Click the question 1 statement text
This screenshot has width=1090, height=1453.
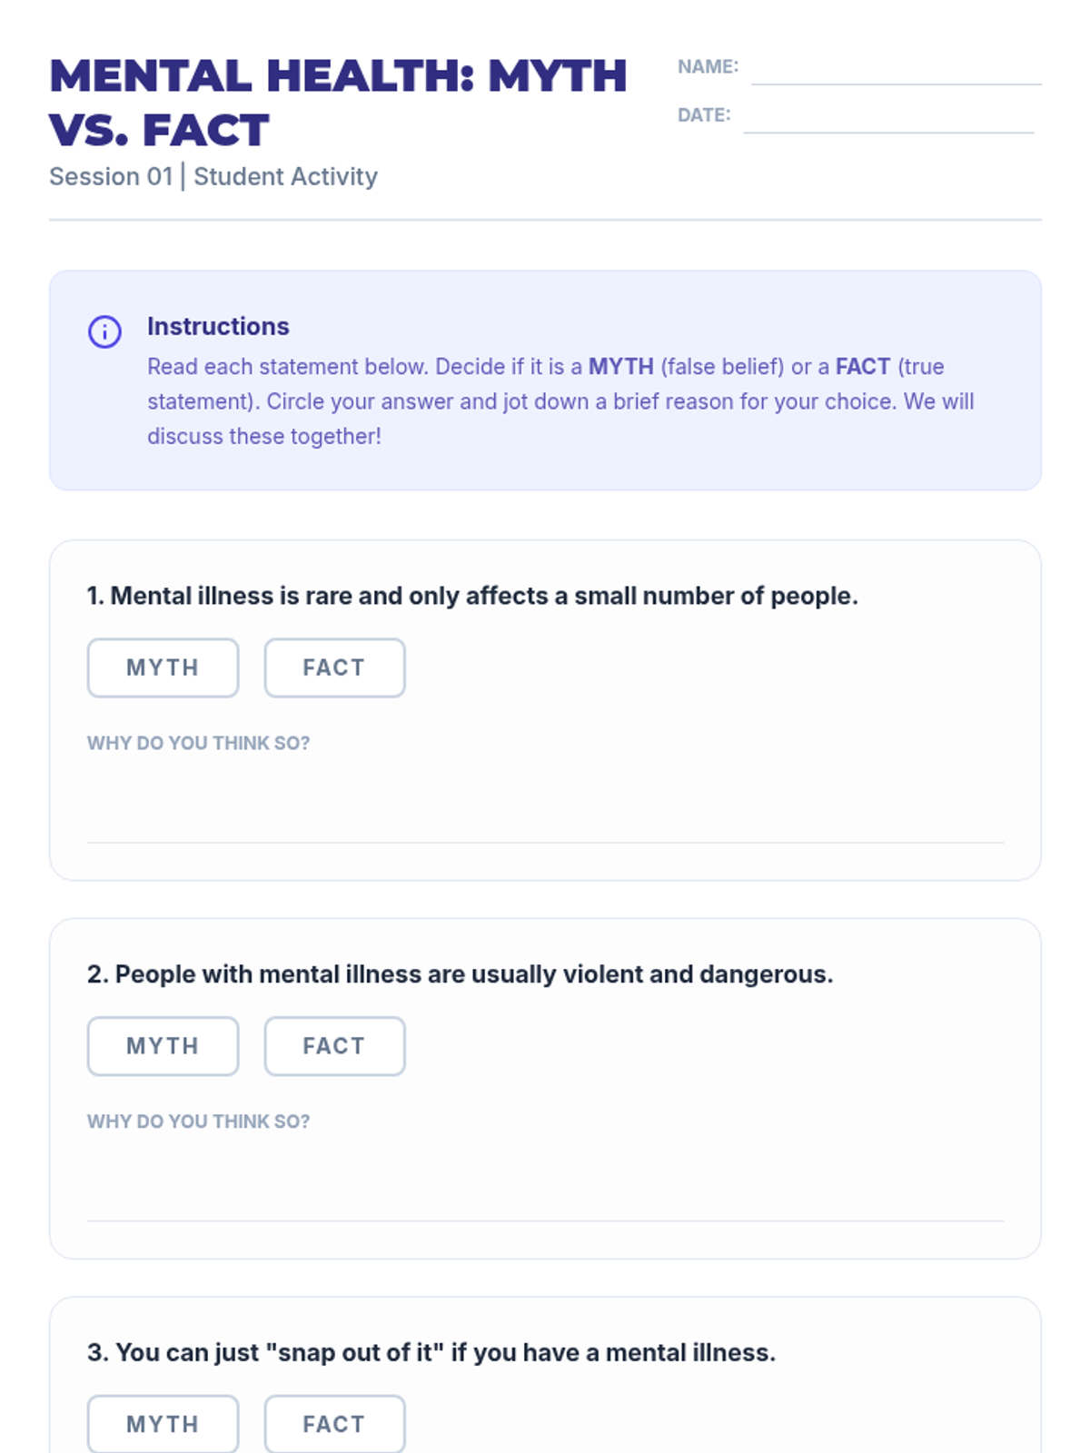pyautogui.click(x=472, y=596)
